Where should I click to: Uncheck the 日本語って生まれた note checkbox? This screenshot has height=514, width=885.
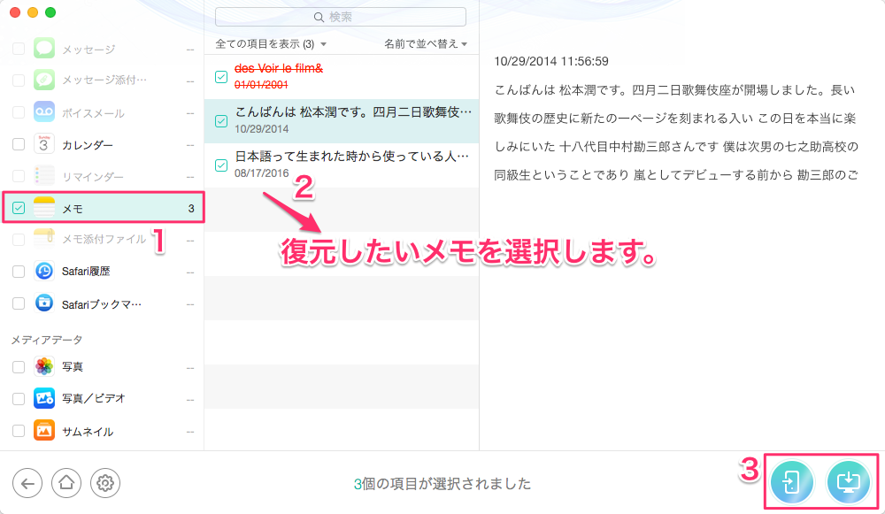point(221,165)
